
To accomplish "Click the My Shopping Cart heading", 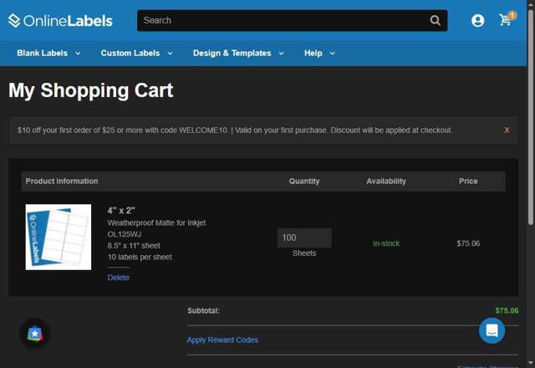I will click(x=91, y=90).
